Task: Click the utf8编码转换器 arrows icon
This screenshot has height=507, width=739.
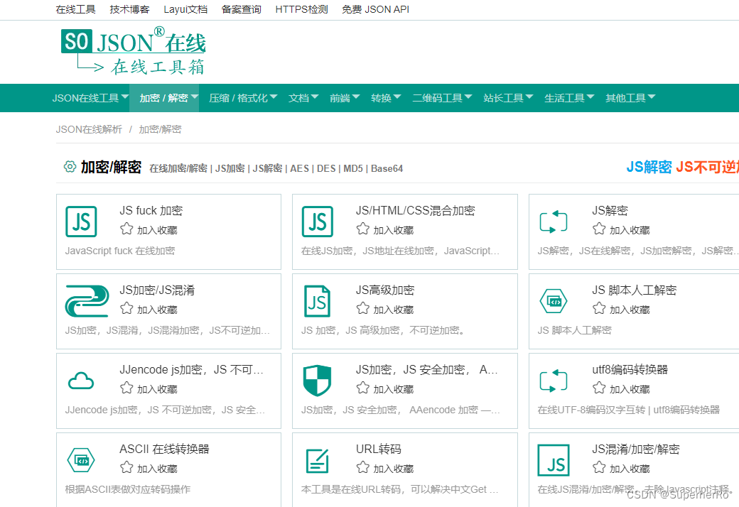Action: click(x=554, y=381)
